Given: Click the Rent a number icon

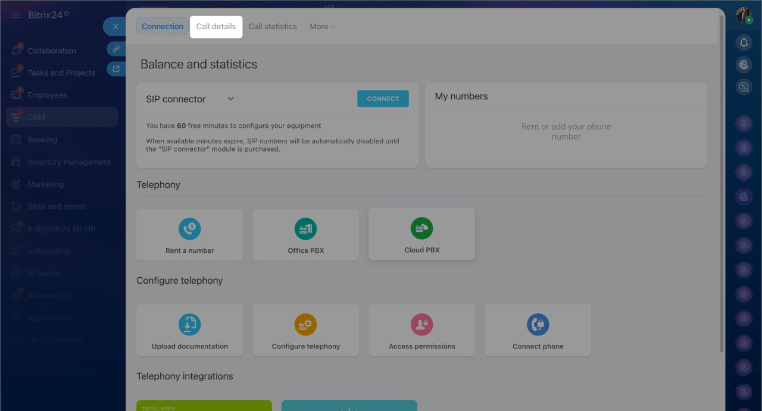Looking at the screenshot, I should tap(189, 228).
